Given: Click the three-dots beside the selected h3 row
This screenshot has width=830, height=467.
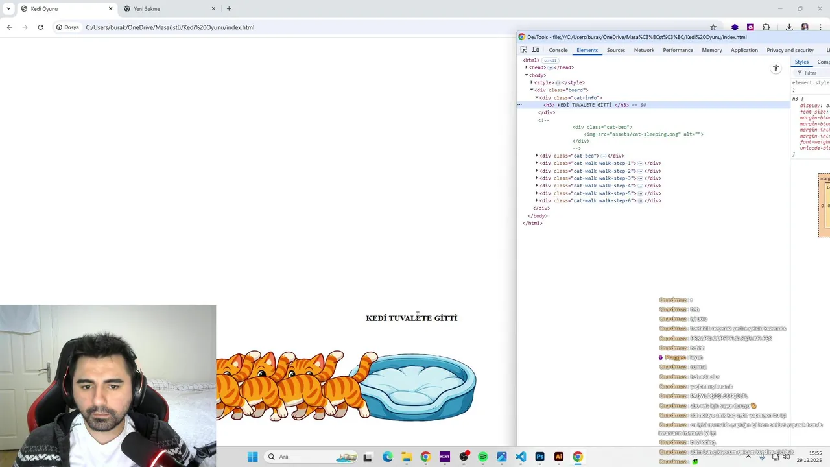Looking at the screenshot, I should [519, 105].
